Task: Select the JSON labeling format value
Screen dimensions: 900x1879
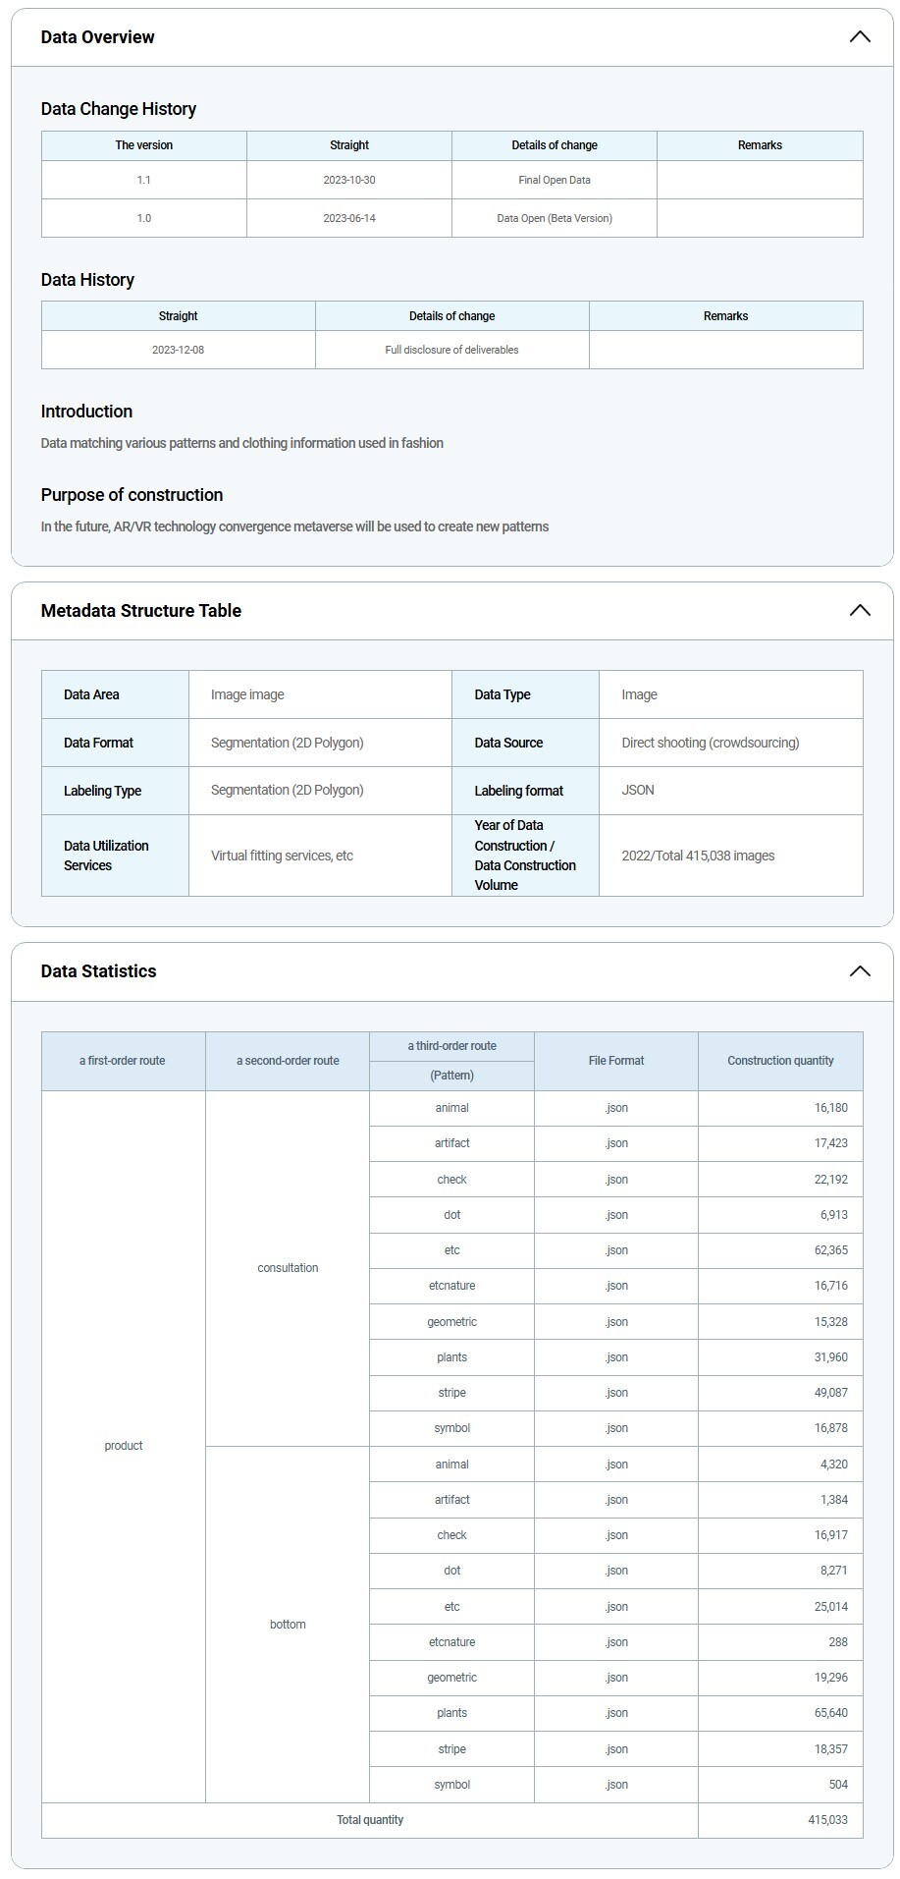Action: [638, 790]
